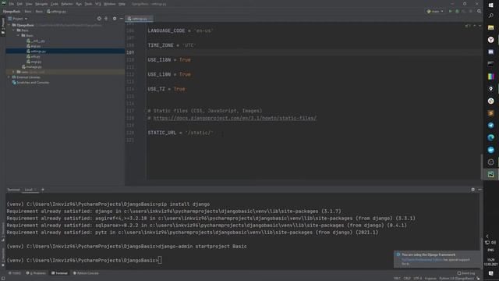Image resolution: width=499 pixels, height=281 pixels.
Task: Open Terminal panel gear settings
Action: [x=473, y=190]
